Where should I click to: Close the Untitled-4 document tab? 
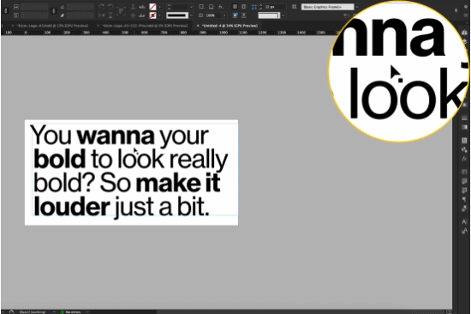coord(198,26)
